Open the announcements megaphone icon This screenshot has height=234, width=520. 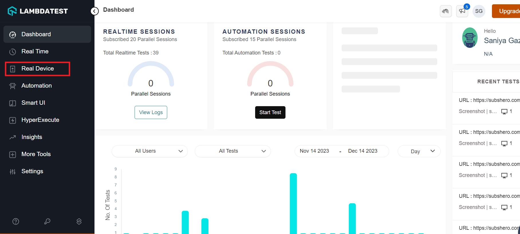[462, 11]
